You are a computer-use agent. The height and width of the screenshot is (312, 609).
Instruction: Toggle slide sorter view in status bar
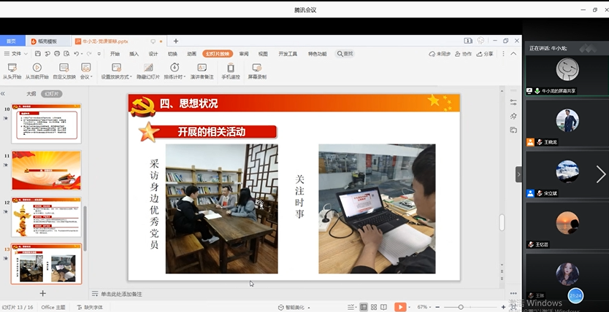tap(372, 308)
